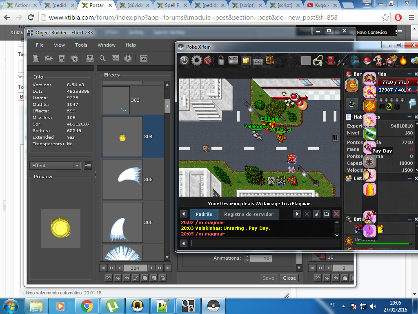
Task: Select the fishing rod icon
Action: point(342,61)
